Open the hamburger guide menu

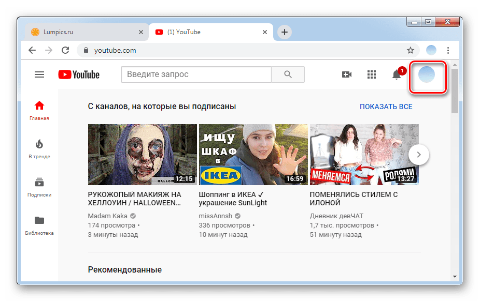coord(39,74)
